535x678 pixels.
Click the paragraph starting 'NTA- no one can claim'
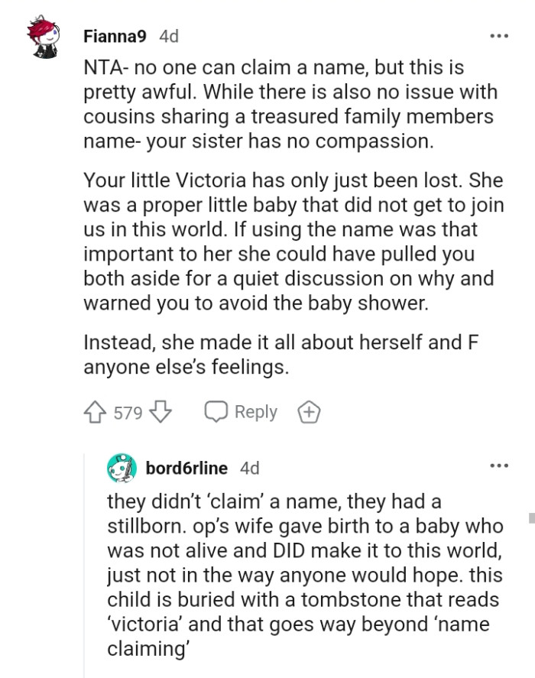(x=290, y=103)
